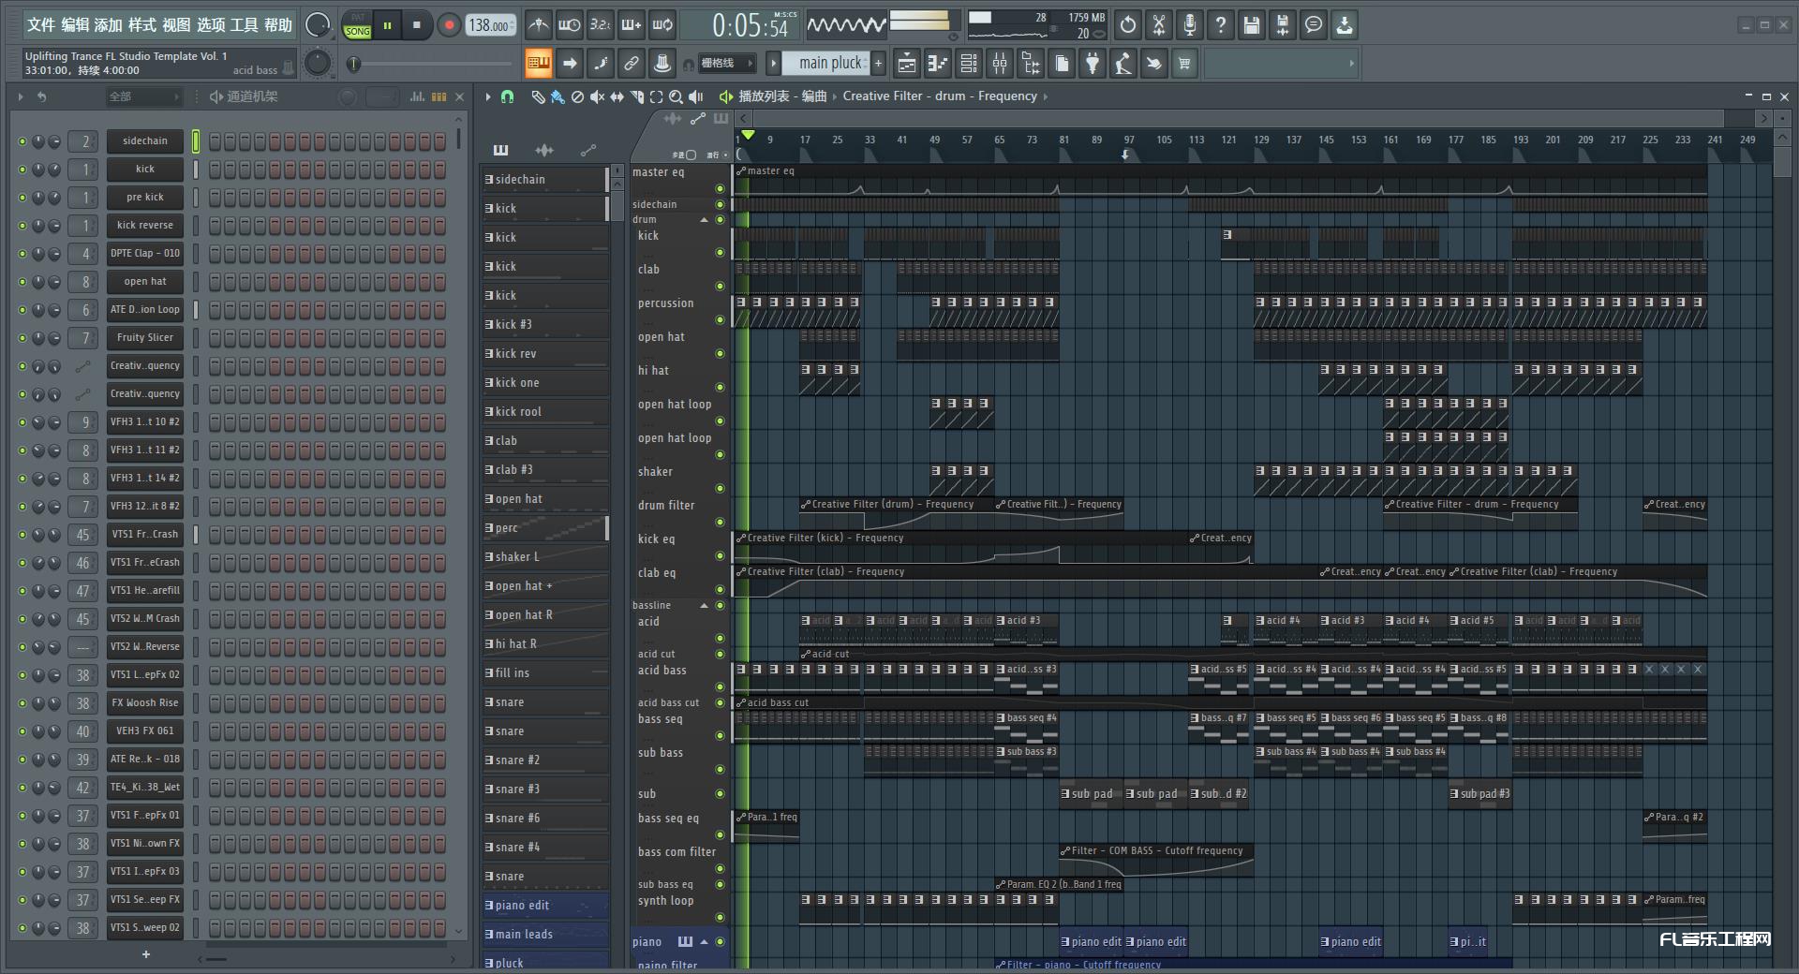Open the 帮助 menu
The height and width of the screenshot is (974, 1799).
tap(277, 25)
